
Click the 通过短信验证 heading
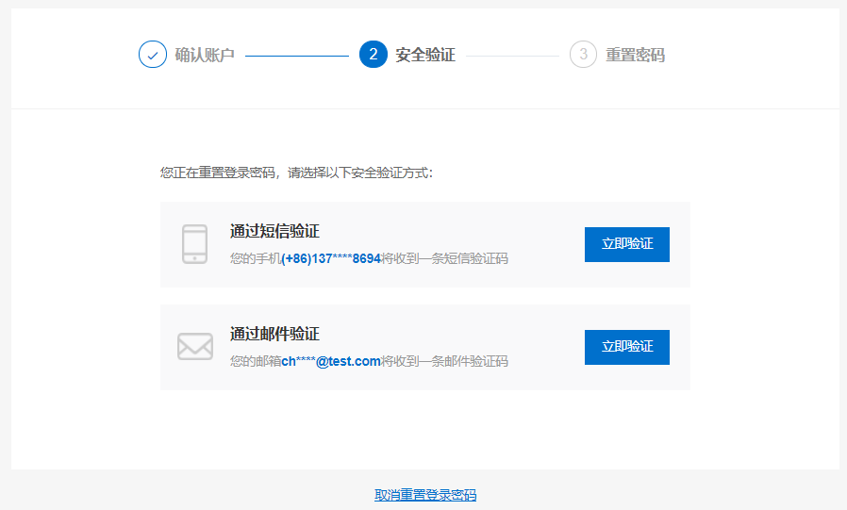274,232
